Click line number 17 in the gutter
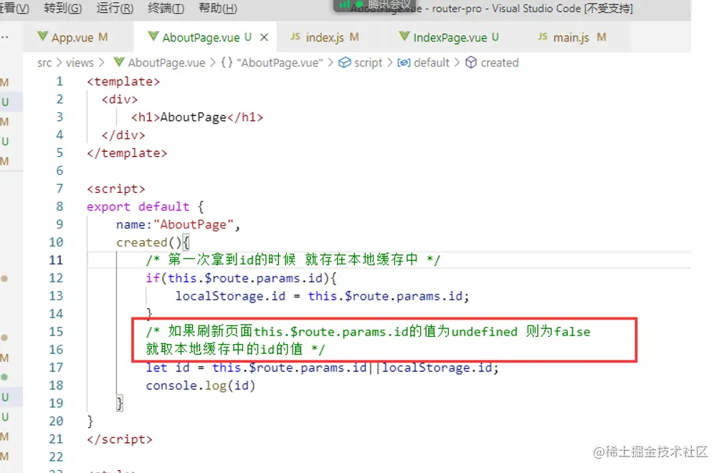Screen dimensions: 722x473 click(56, 367)
